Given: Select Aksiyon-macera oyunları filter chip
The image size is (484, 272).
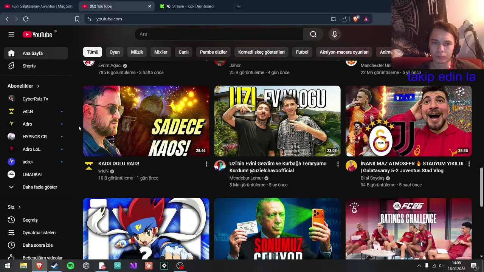Looking at the screenshot, I should pyautogui.click(x=344, y=52).
